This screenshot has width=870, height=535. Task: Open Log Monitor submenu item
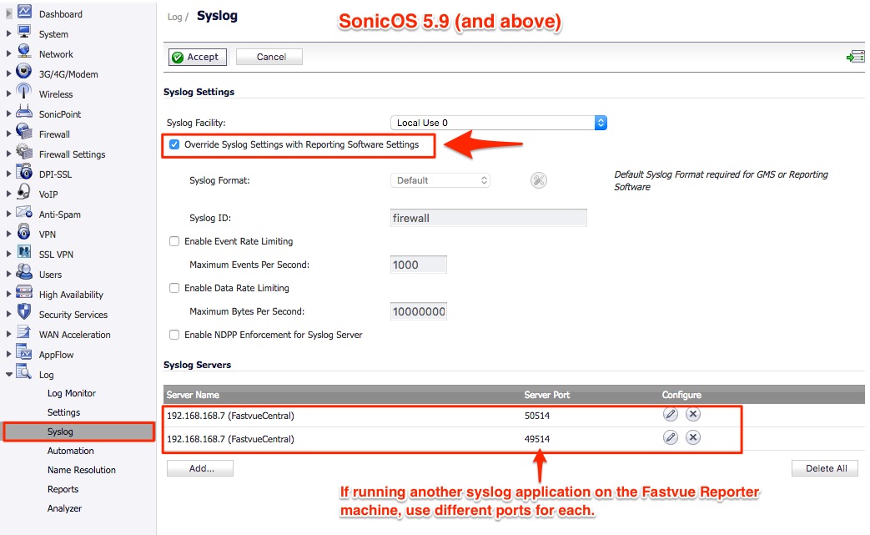tap(72, 393)
